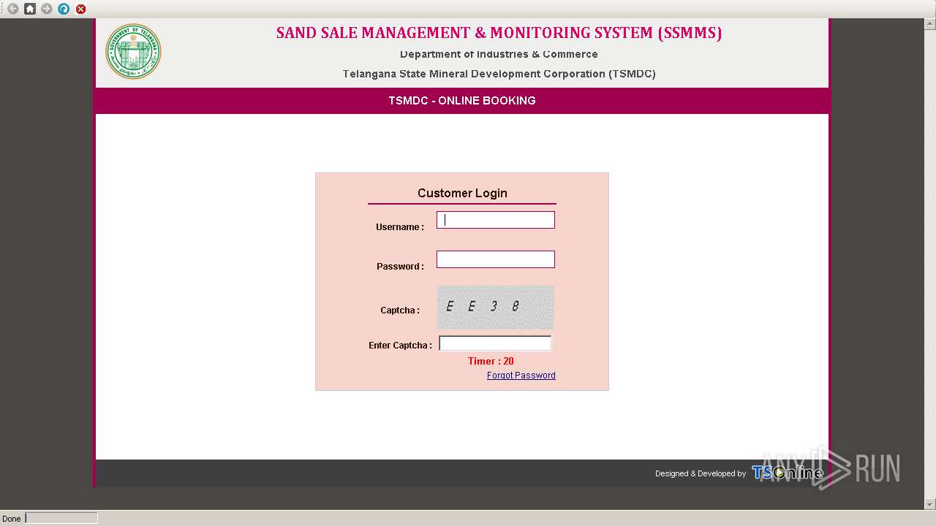Click the 'Enter Captcha :' label
The width and height of the screenshot is (936, 526).
[400, 346]
